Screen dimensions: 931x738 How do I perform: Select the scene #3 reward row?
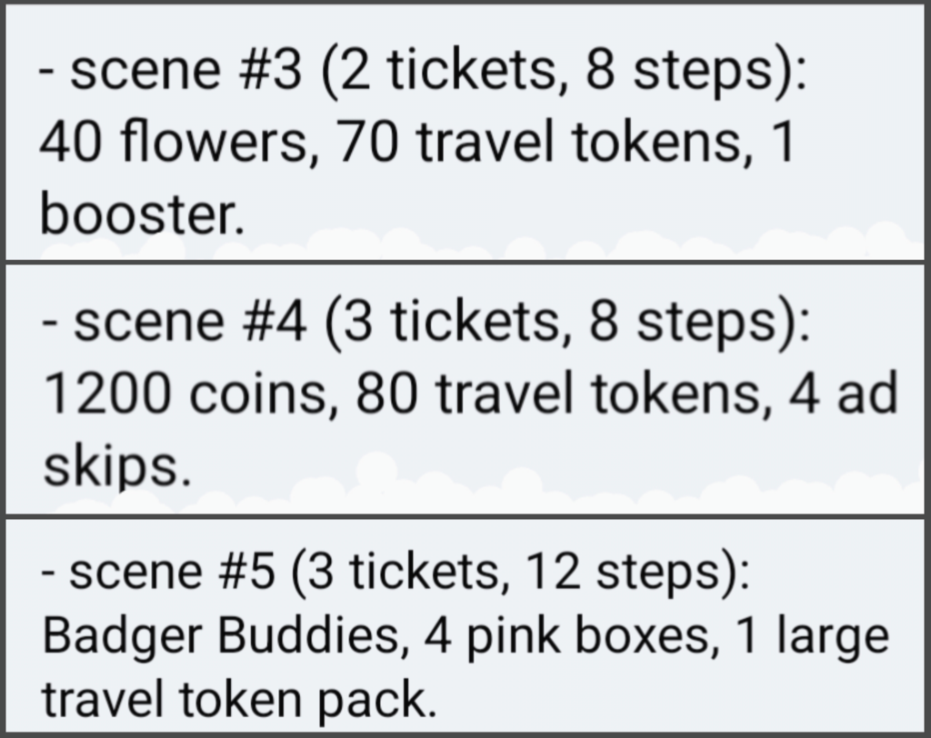tap(465, 131)
